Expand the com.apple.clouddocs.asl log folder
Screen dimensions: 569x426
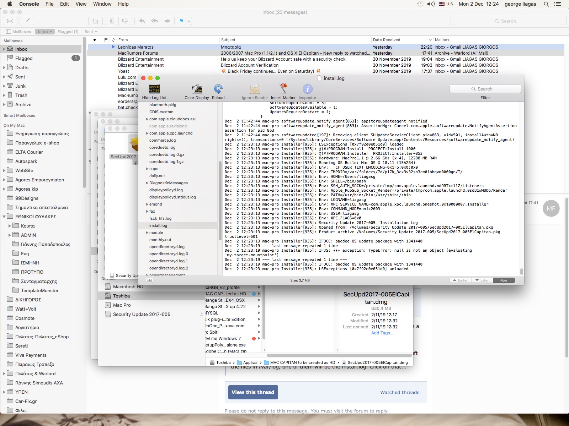pos(147,119)
